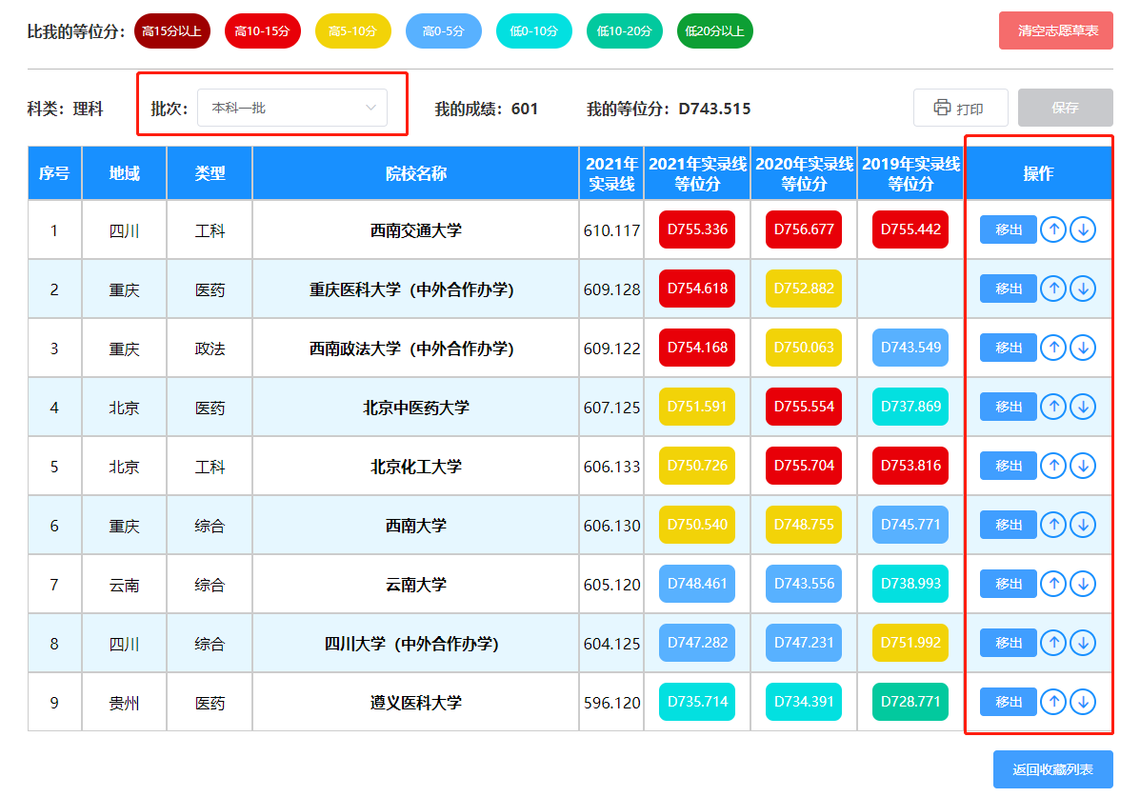
Task: Move 西南政法大学 row down
Action: pyautogui.click(x=1083, y=348)
